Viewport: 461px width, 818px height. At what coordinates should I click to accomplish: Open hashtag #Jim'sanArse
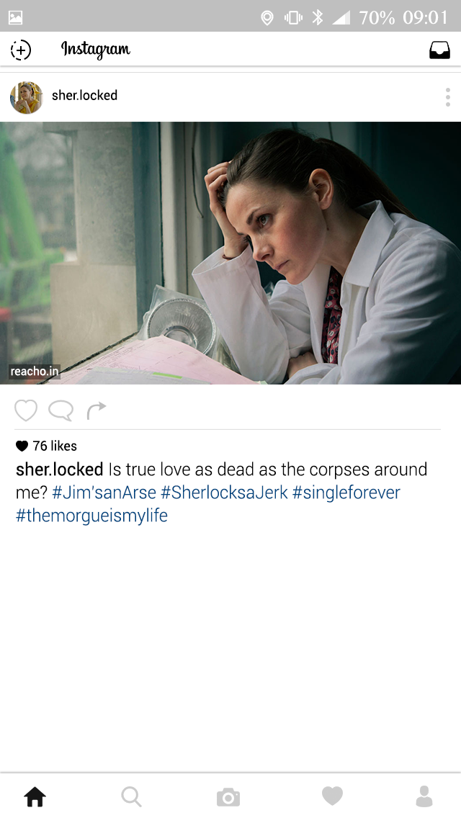point(104,493)
